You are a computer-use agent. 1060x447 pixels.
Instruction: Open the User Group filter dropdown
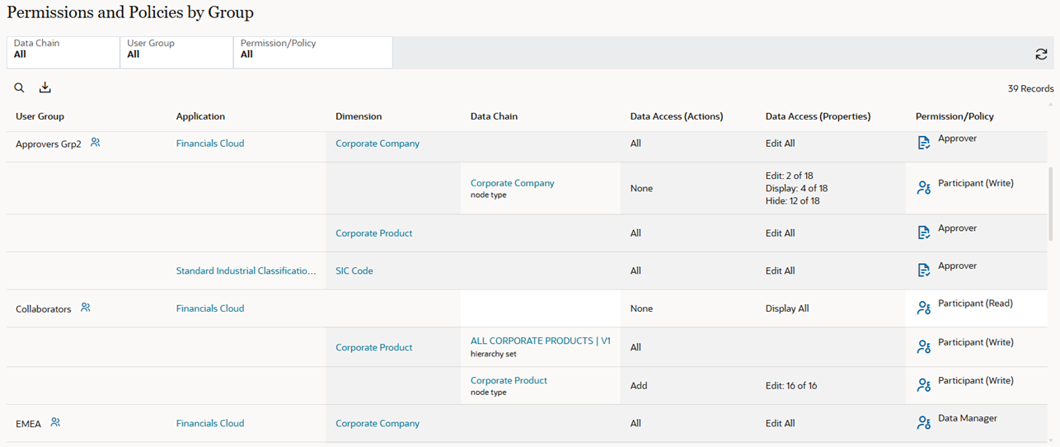click(x=176, y=49)
